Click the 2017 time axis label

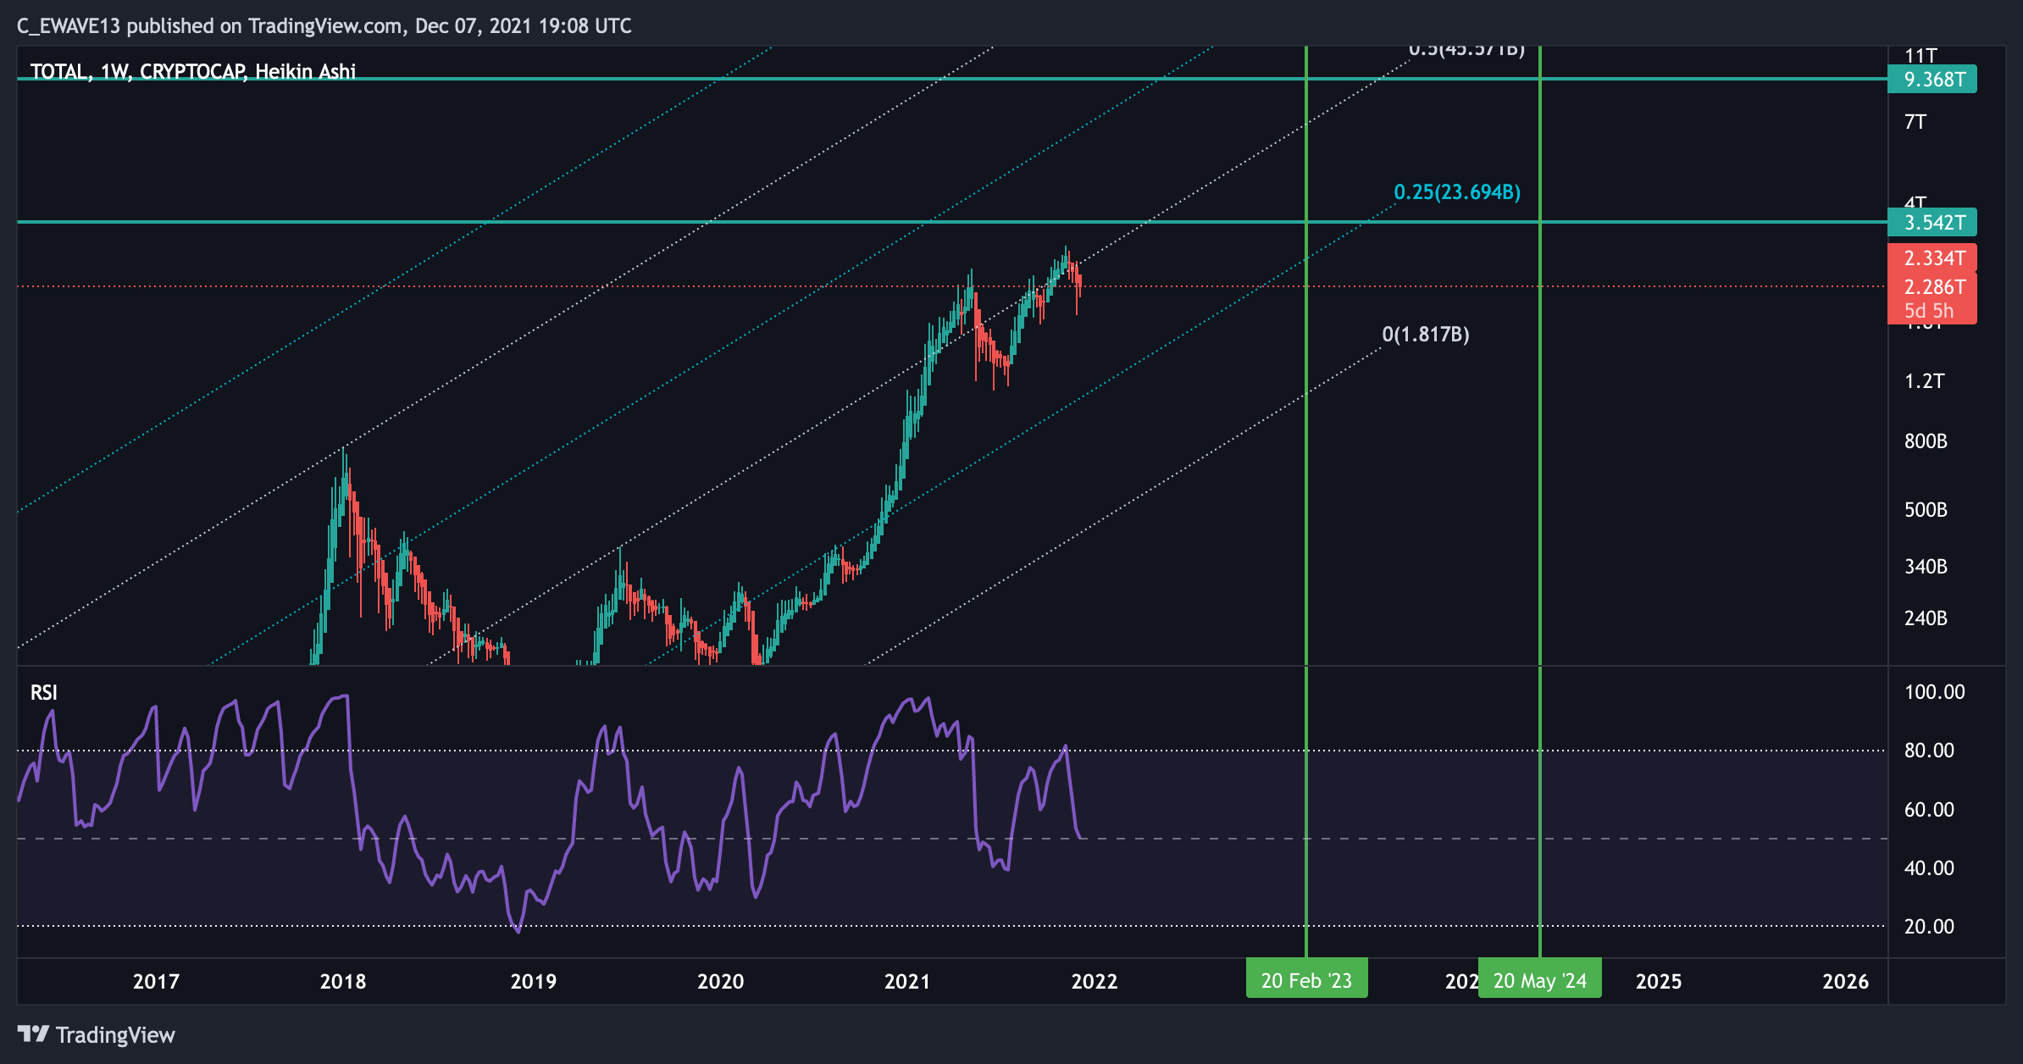156,981
